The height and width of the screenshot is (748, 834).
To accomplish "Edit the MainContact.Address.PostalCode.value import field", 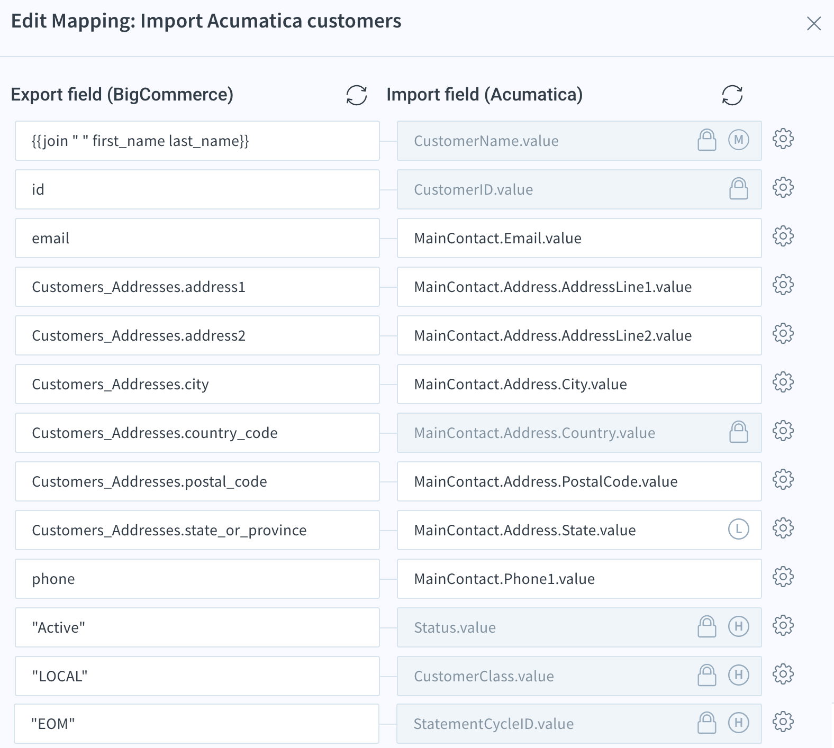I will coord(579,481).
